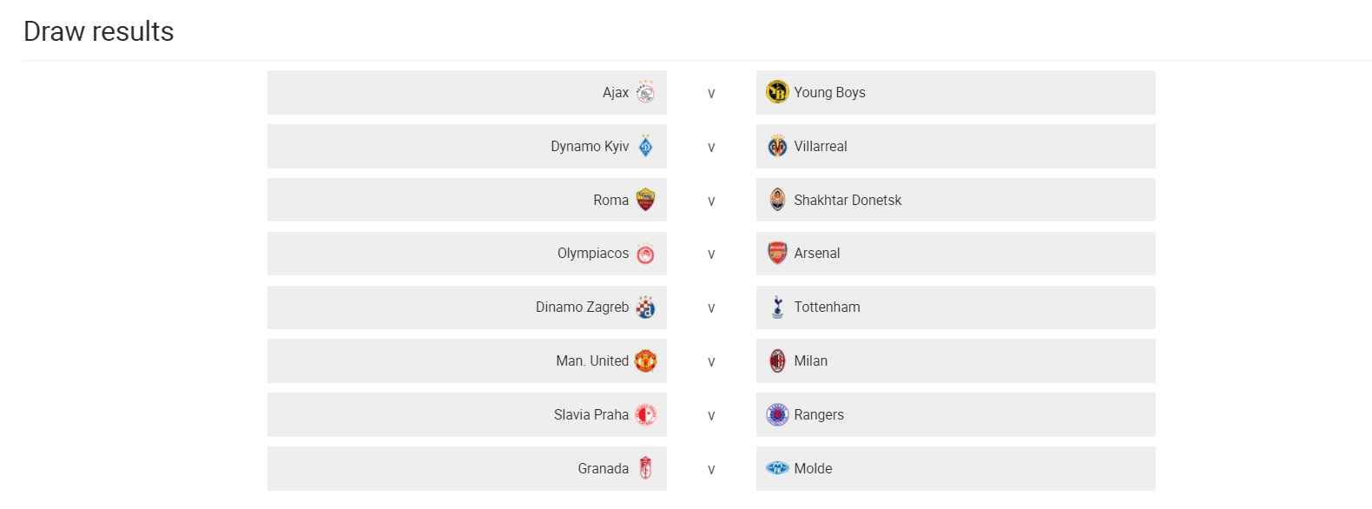Open the Dinamo Zagreb team link
This screenshot has width=1372, height=509.
(582, 307)
